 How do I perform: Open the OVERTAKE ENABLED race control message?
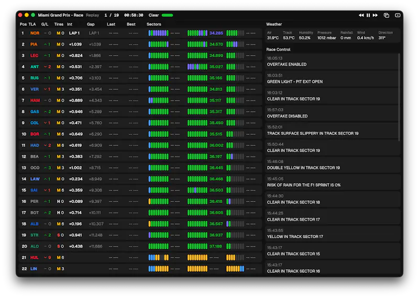click(x=332, y=61)
